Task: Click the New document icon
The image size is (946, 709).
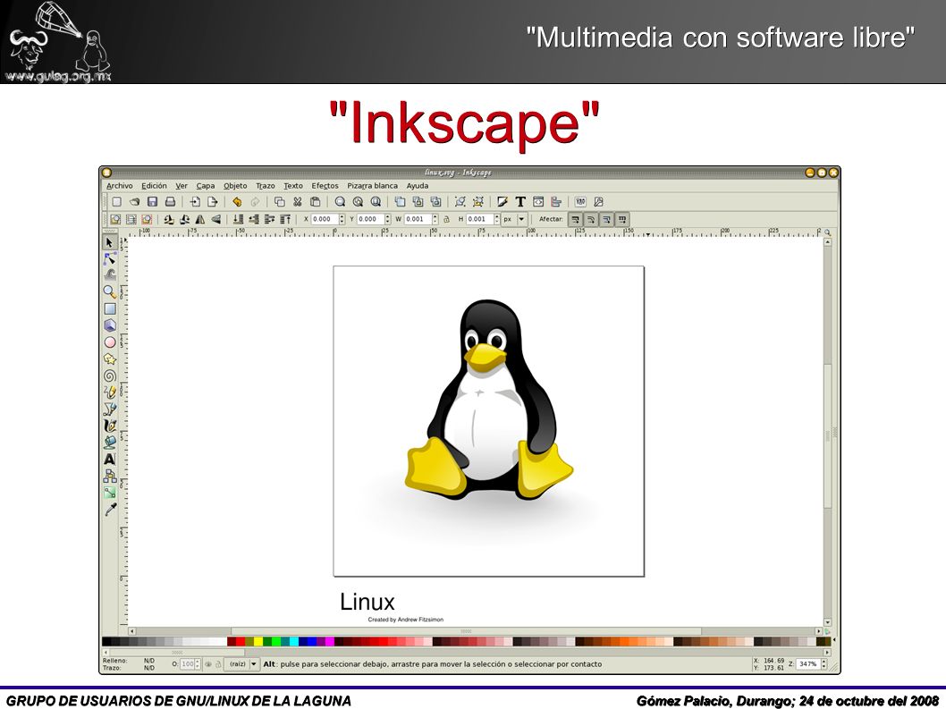Action: 116,201
